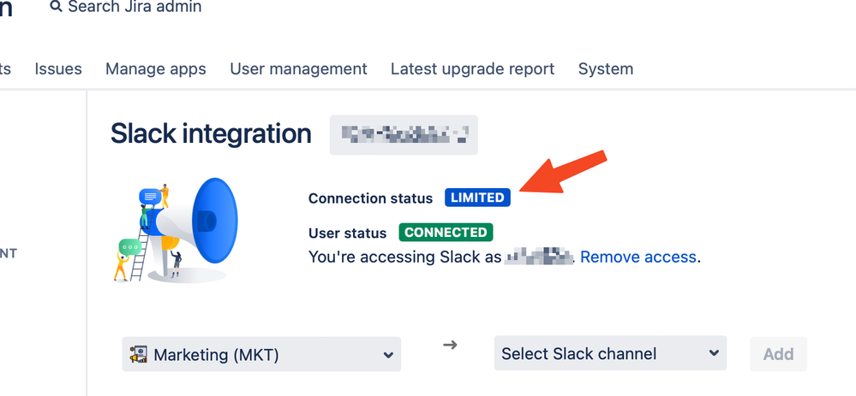Click the Add button
Viewport: 856px width, 396px height.
click(778, 354)
